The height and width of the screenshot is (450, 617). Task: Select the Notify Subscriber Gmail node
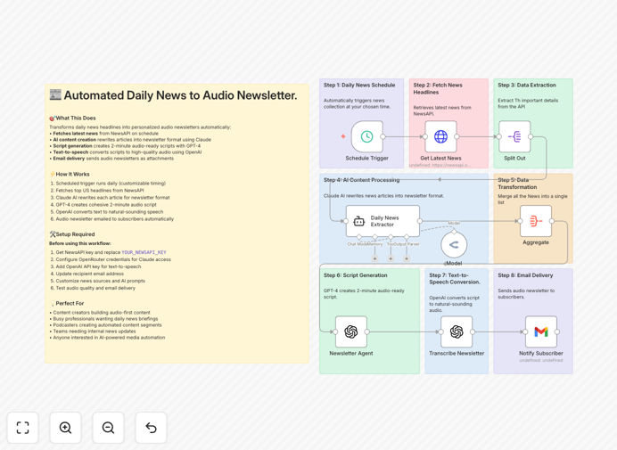tap(541, 332)
